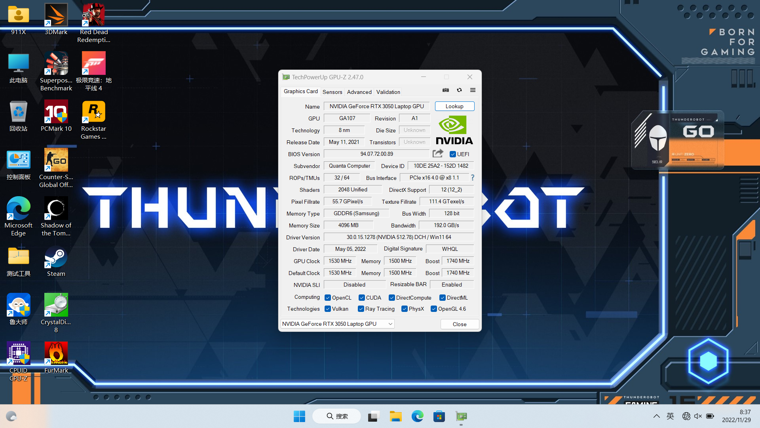Viewport: 760px width, 428px height.
Task: Toggle the UEFI checkbox
Action: pos(453,154)
